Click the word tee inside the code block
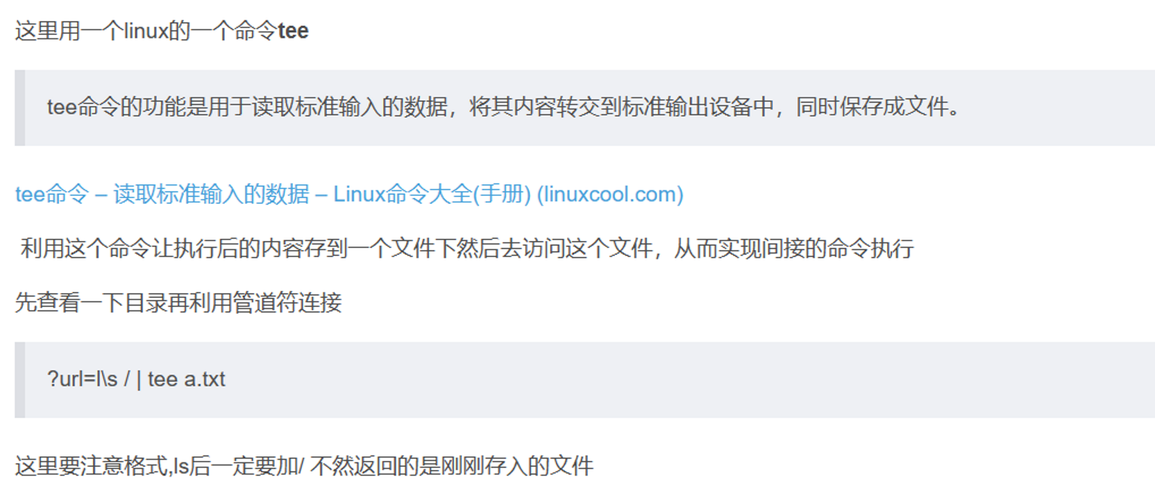 (x=163, y=379)
